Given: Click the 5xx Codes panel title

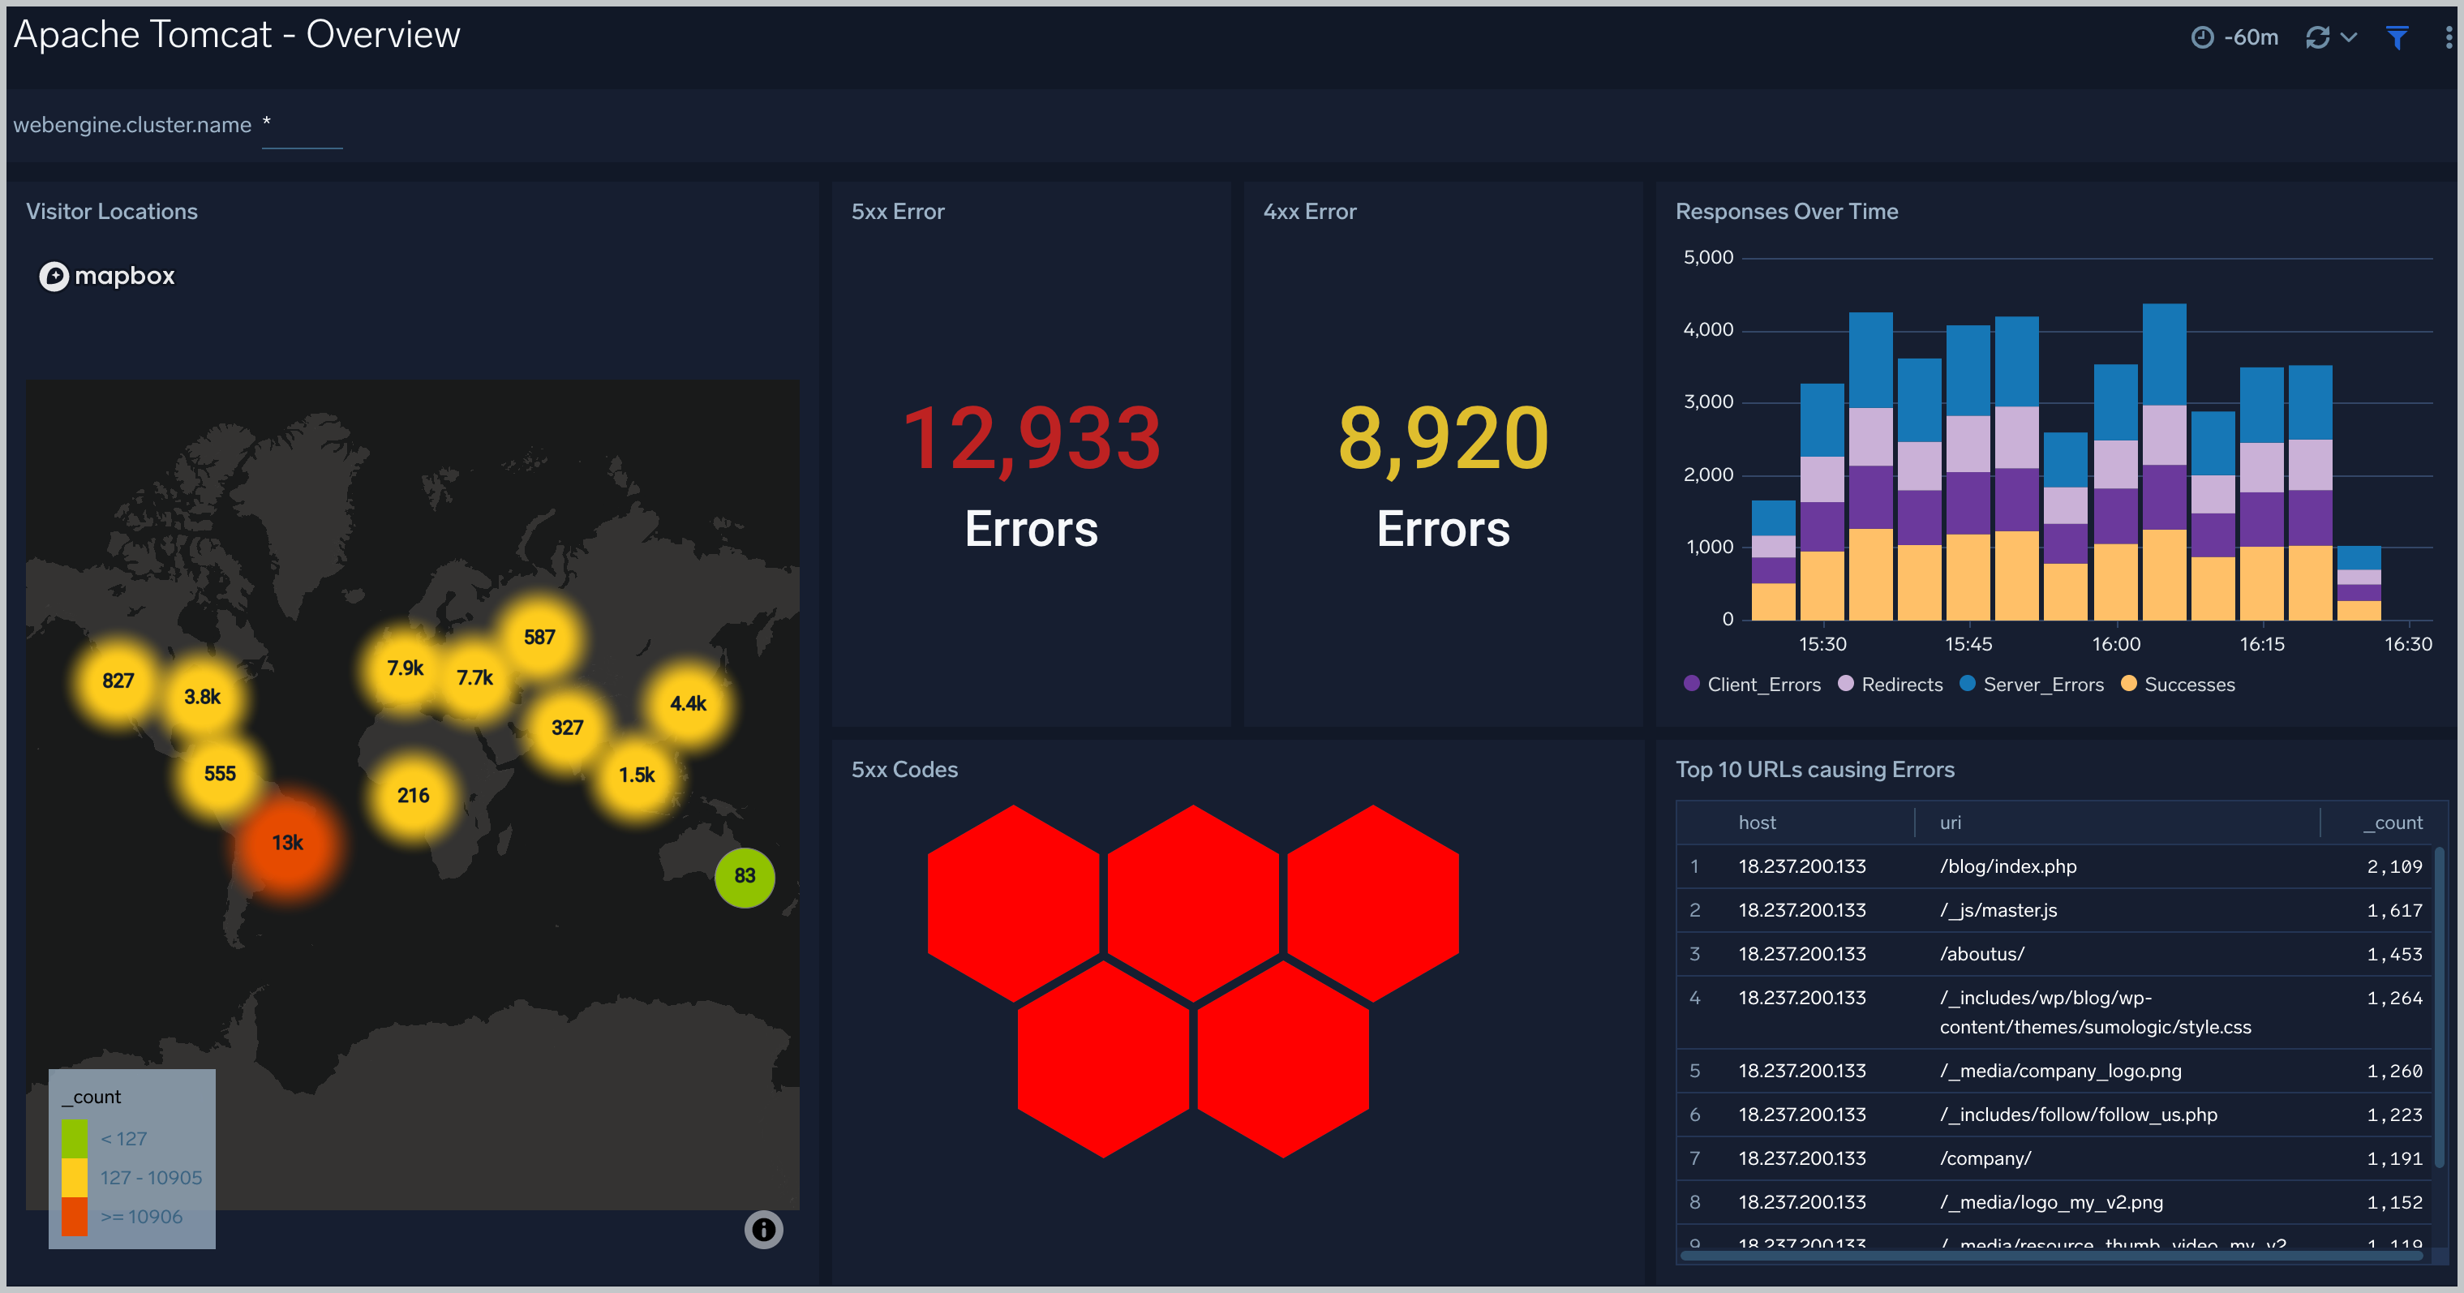Looking at the screenshot, I should point(904,770).
